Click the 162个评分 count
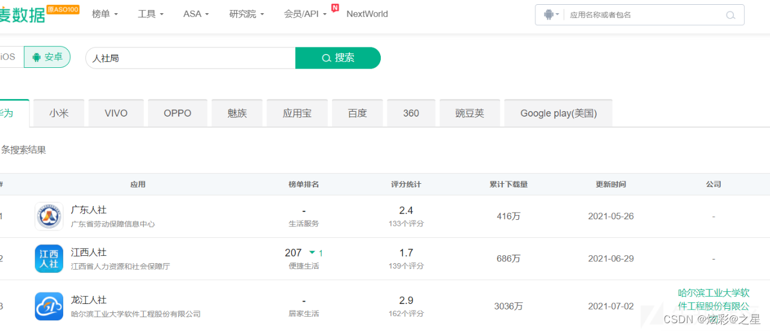 pos(406,314)
